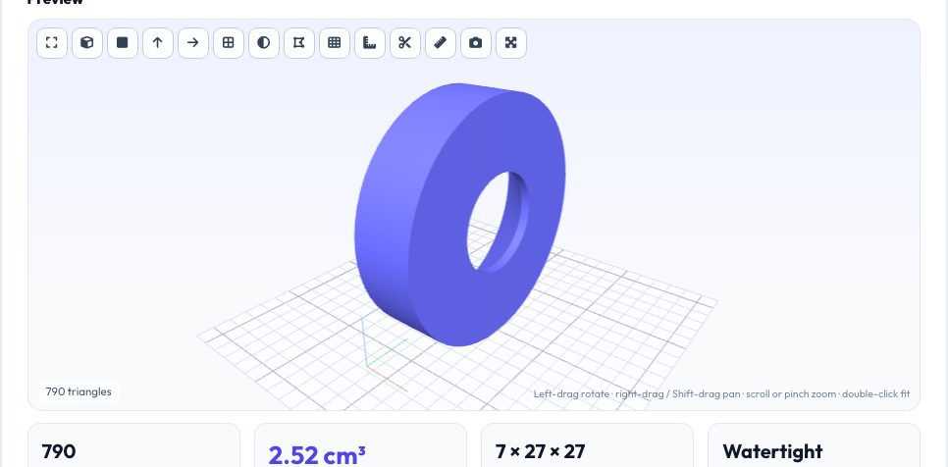Expand viewer to fullscreen arrows icon

tap(511, 43)
